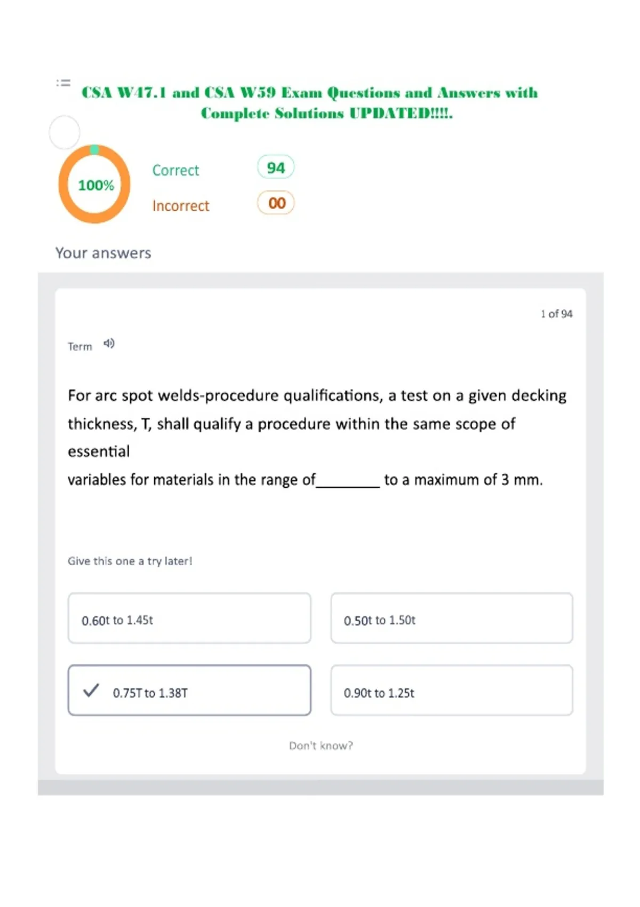Select answer option 0.60t to 1.45t
Viewport: 640px width, 907px height.
189,618
